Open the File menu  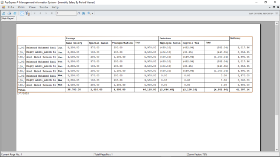click(x=10, y=7)
